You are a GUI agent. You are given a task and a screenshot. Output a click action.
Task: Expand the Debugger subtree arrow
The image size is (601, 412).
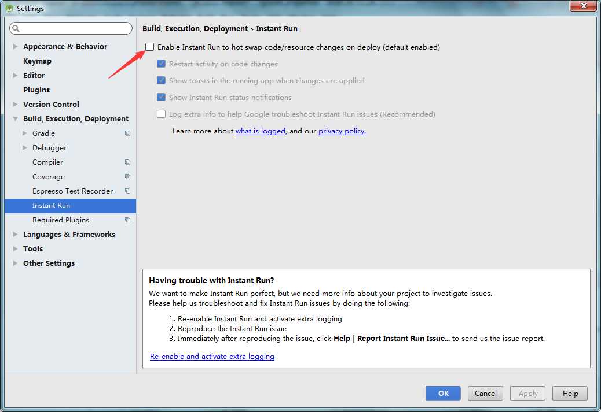[24, 148]
